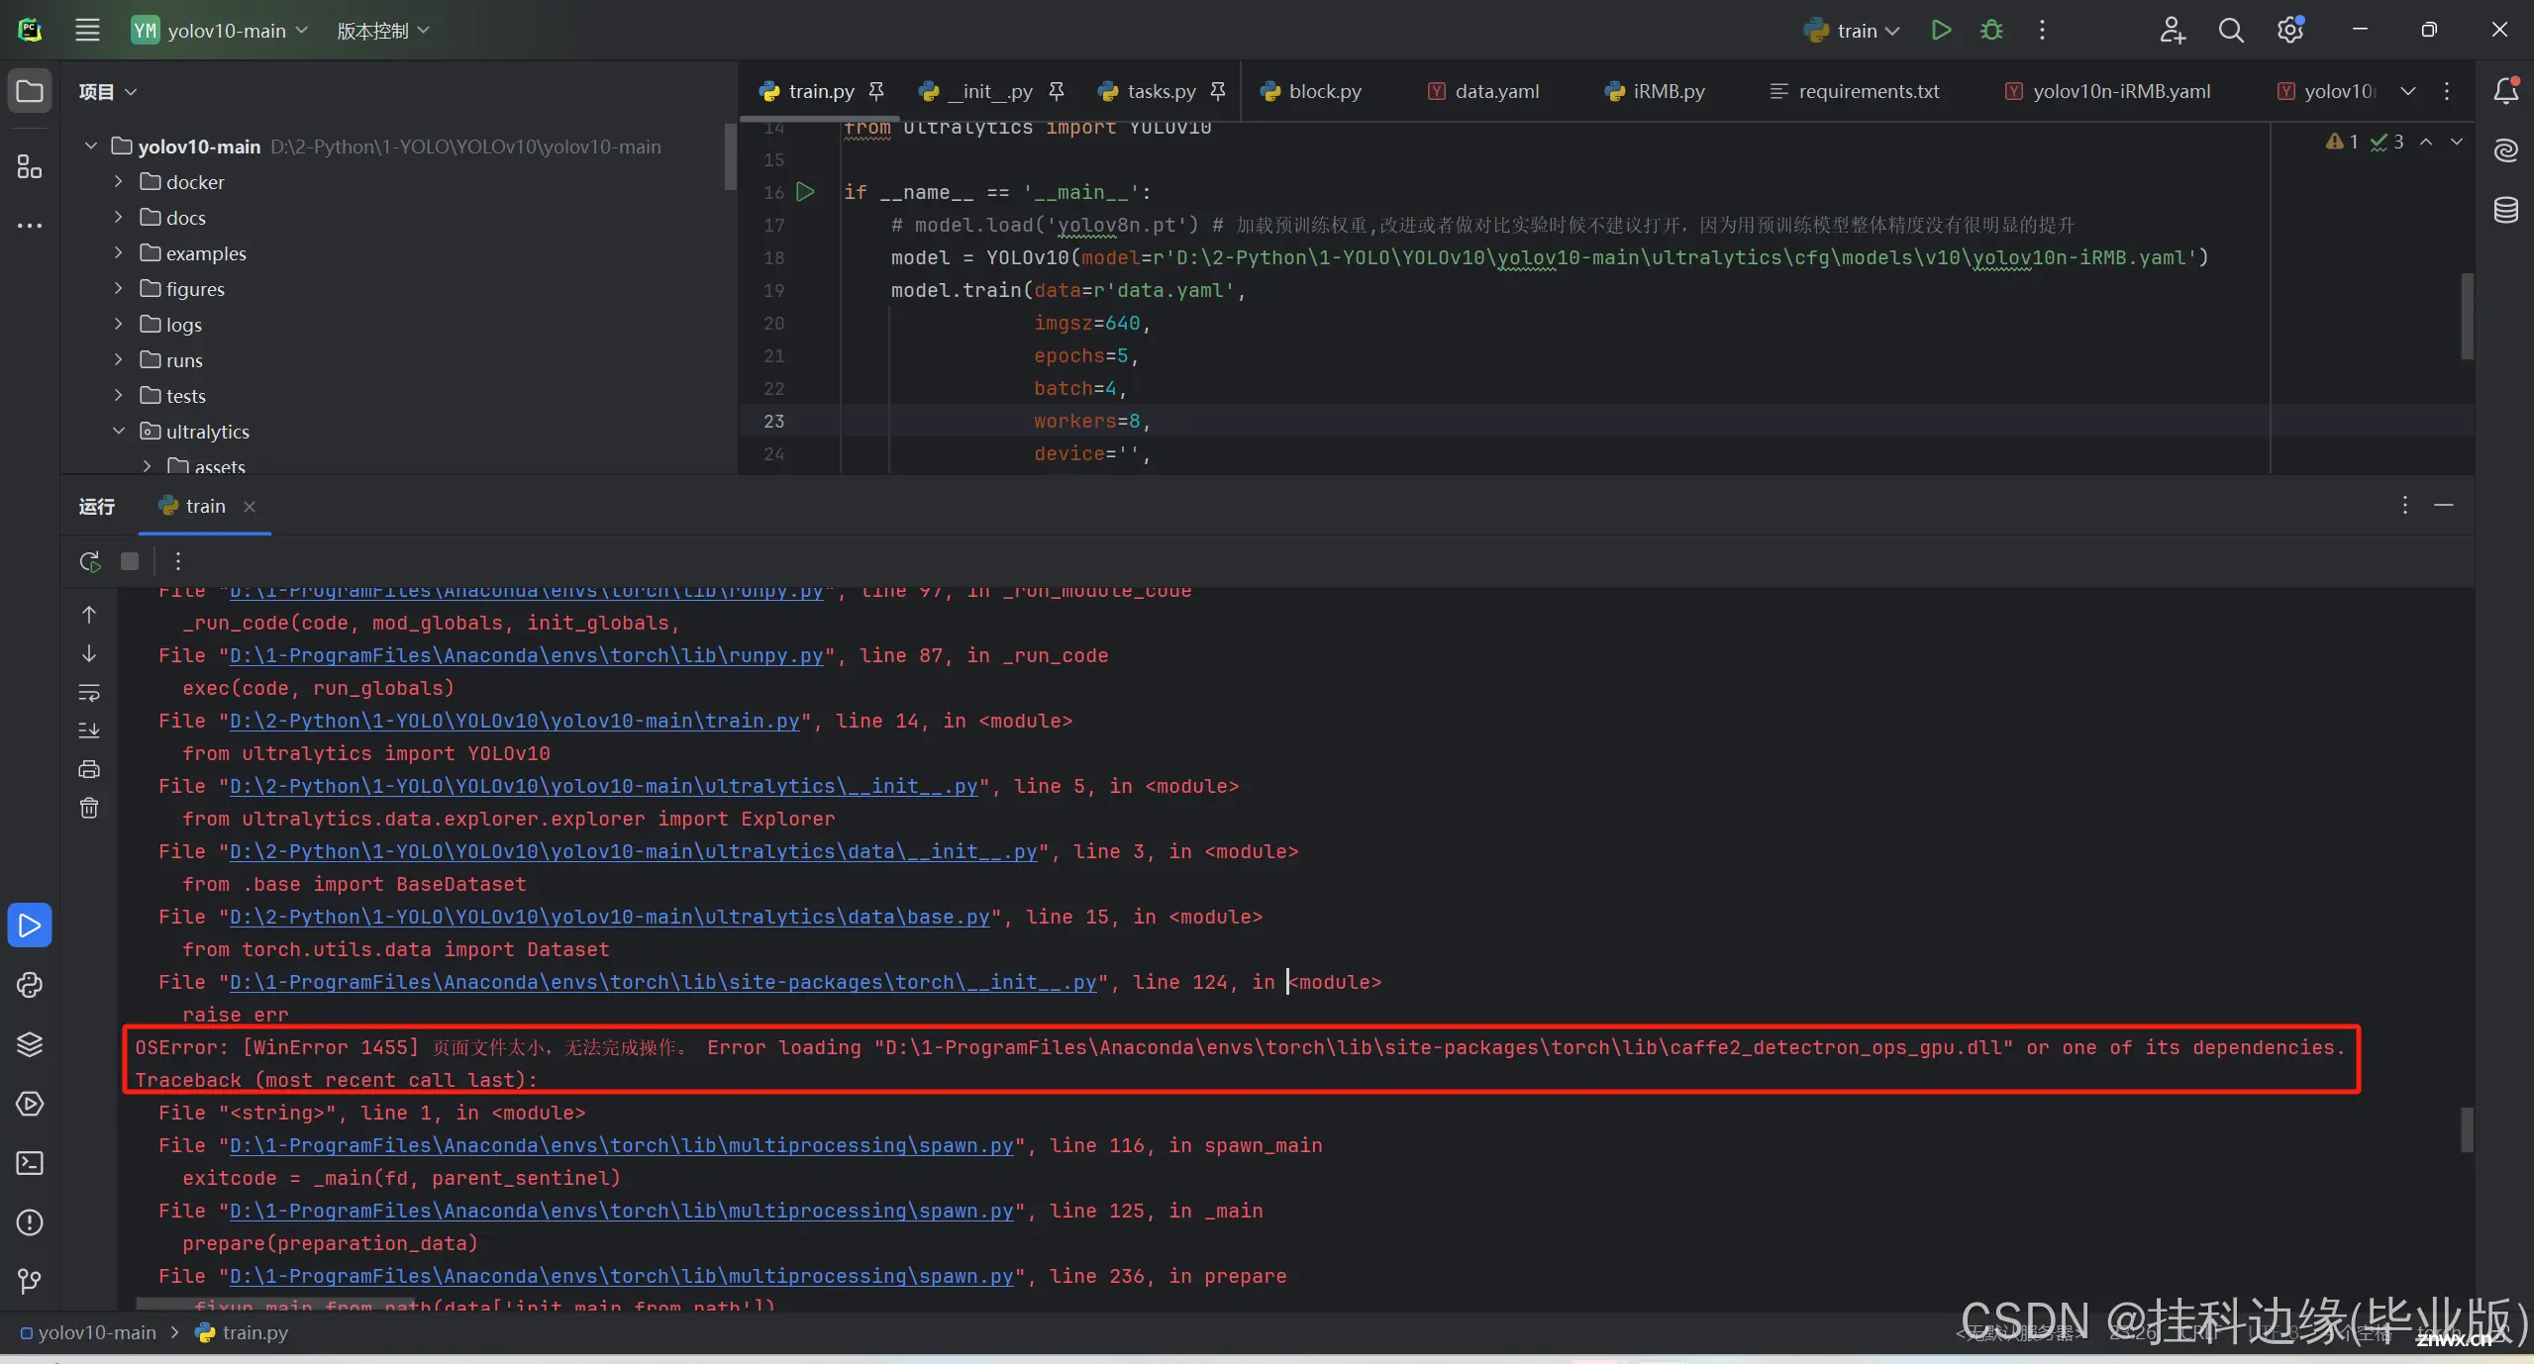2534x1364 pixels.
Task: Open the Structure tool window
Action: [30, 166]
